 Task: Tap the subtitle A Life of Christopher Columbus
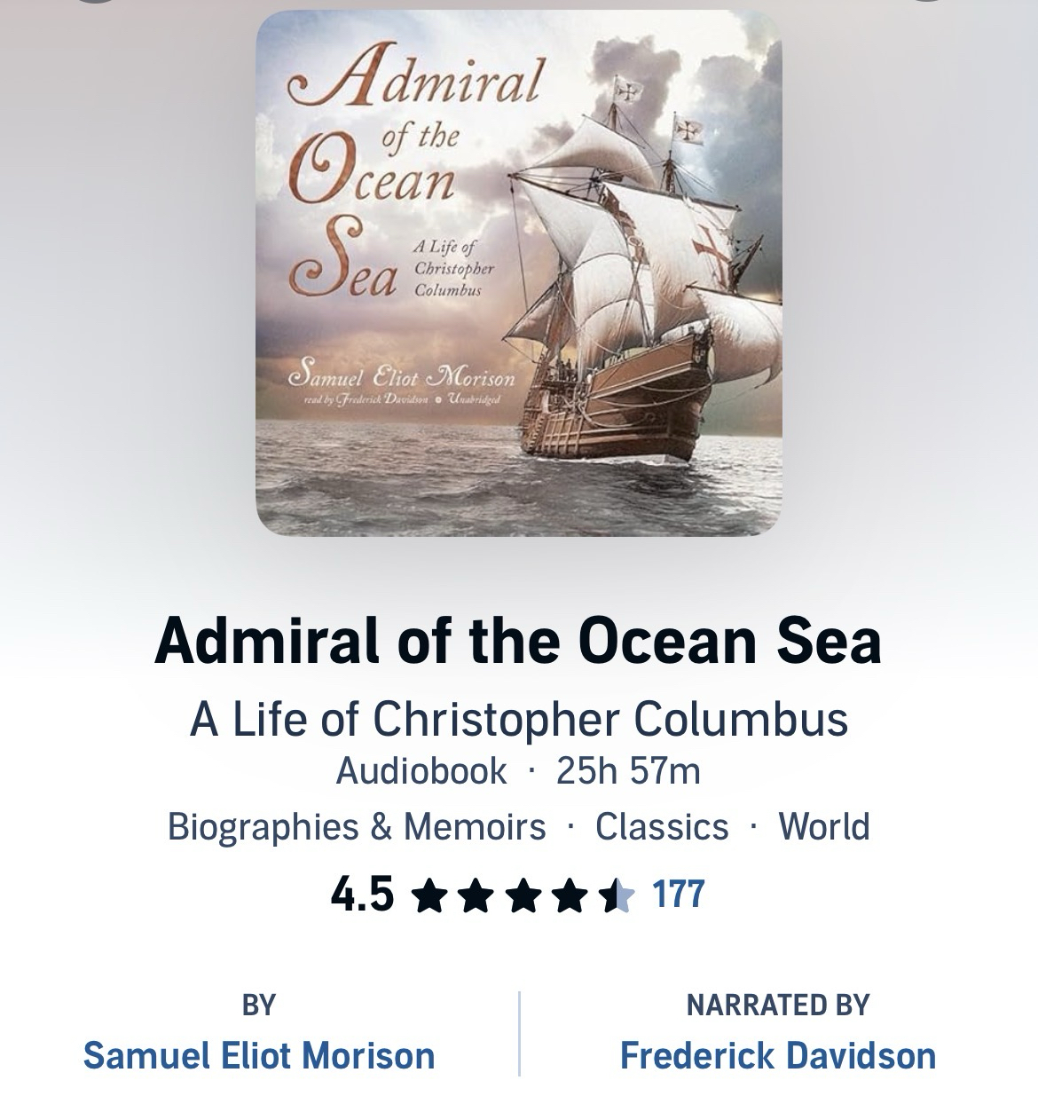[518, 719]
